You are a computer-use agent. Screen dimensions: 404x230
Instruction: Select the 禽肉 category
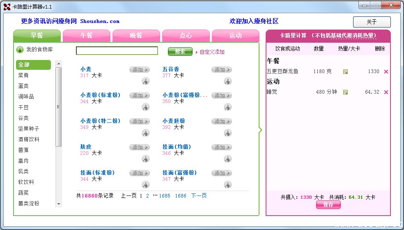pos(23,161)
